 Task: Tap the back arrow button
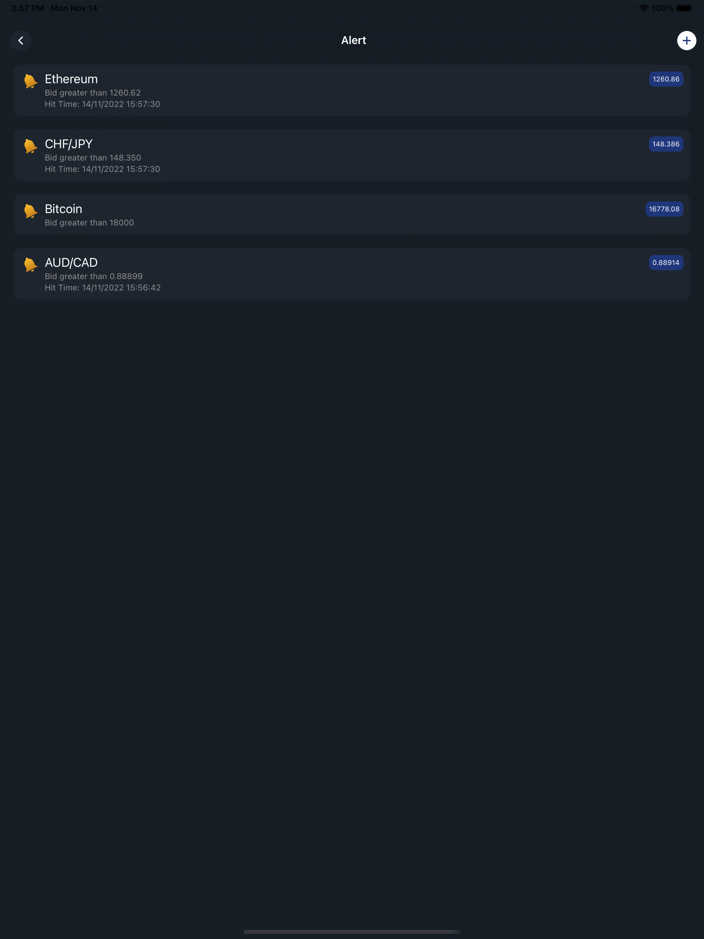[20, 41]
